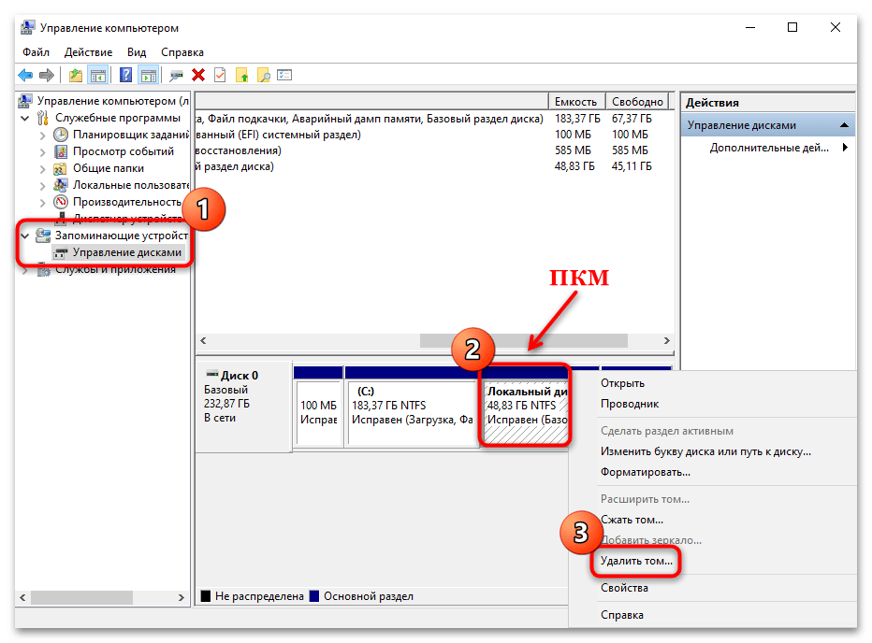Click the Properties checkmark page icon

coord(220,75)
